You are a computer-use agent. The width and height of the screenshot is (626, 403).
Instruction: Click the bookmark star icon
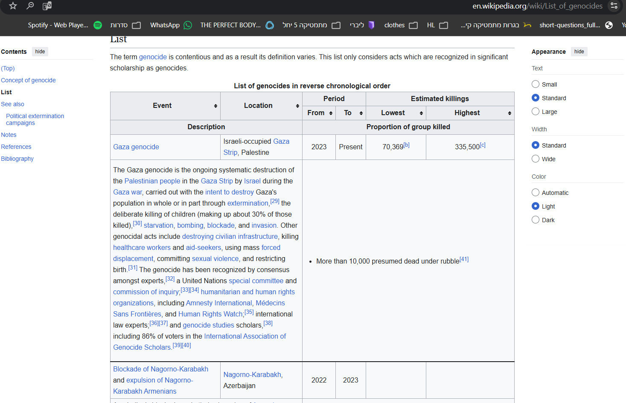point(13,6)
